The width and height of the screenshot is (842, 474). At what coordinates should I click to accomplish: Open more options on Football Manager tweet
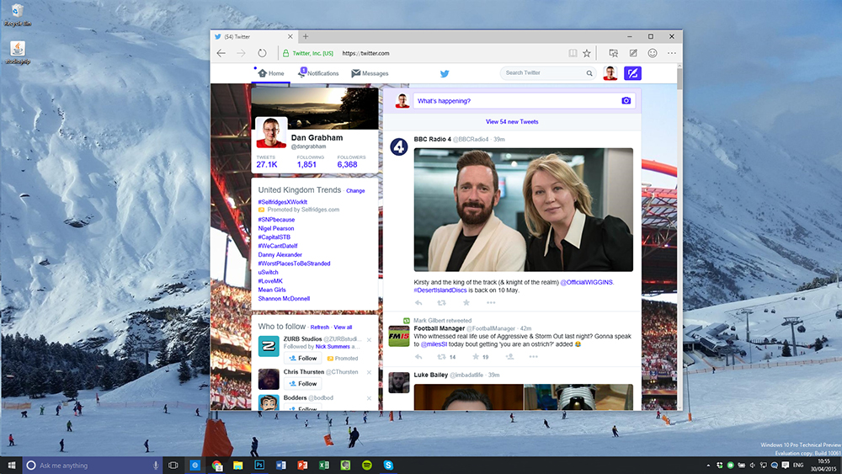(x=533, y=356)
